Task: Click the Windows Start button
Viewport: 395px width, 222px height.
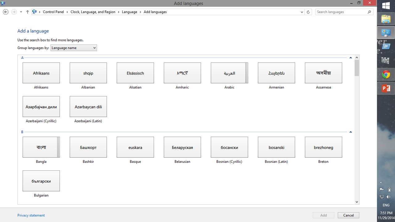Action: tap(386, 6)
